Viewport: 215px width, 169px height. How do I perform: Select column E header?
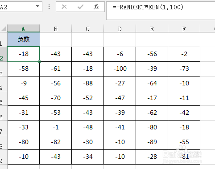click(152, 28)
